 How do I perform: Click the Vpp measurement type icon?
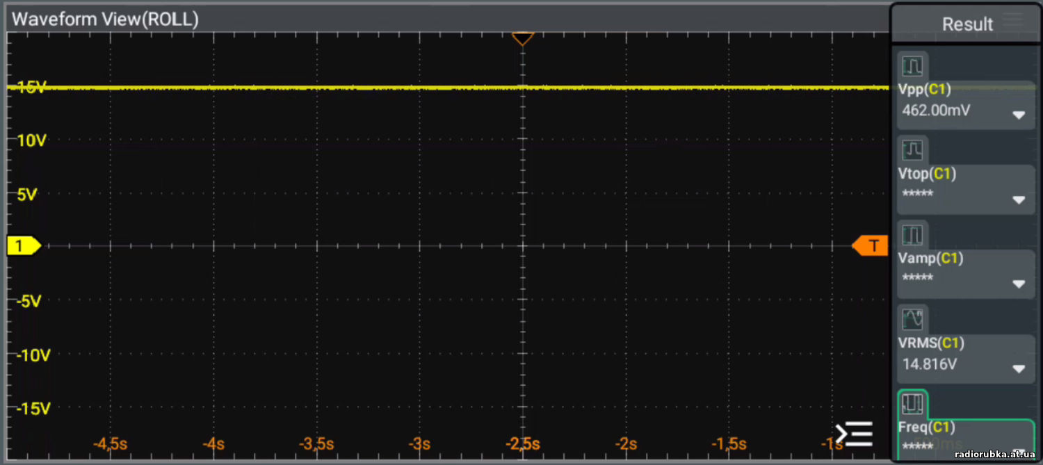(x=912, y=67)
